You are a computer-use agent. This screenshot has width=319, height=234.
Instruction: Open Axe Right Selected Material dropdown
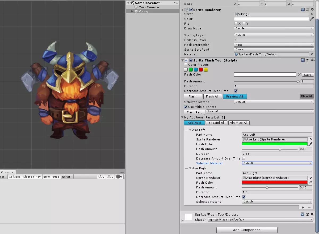277,202
